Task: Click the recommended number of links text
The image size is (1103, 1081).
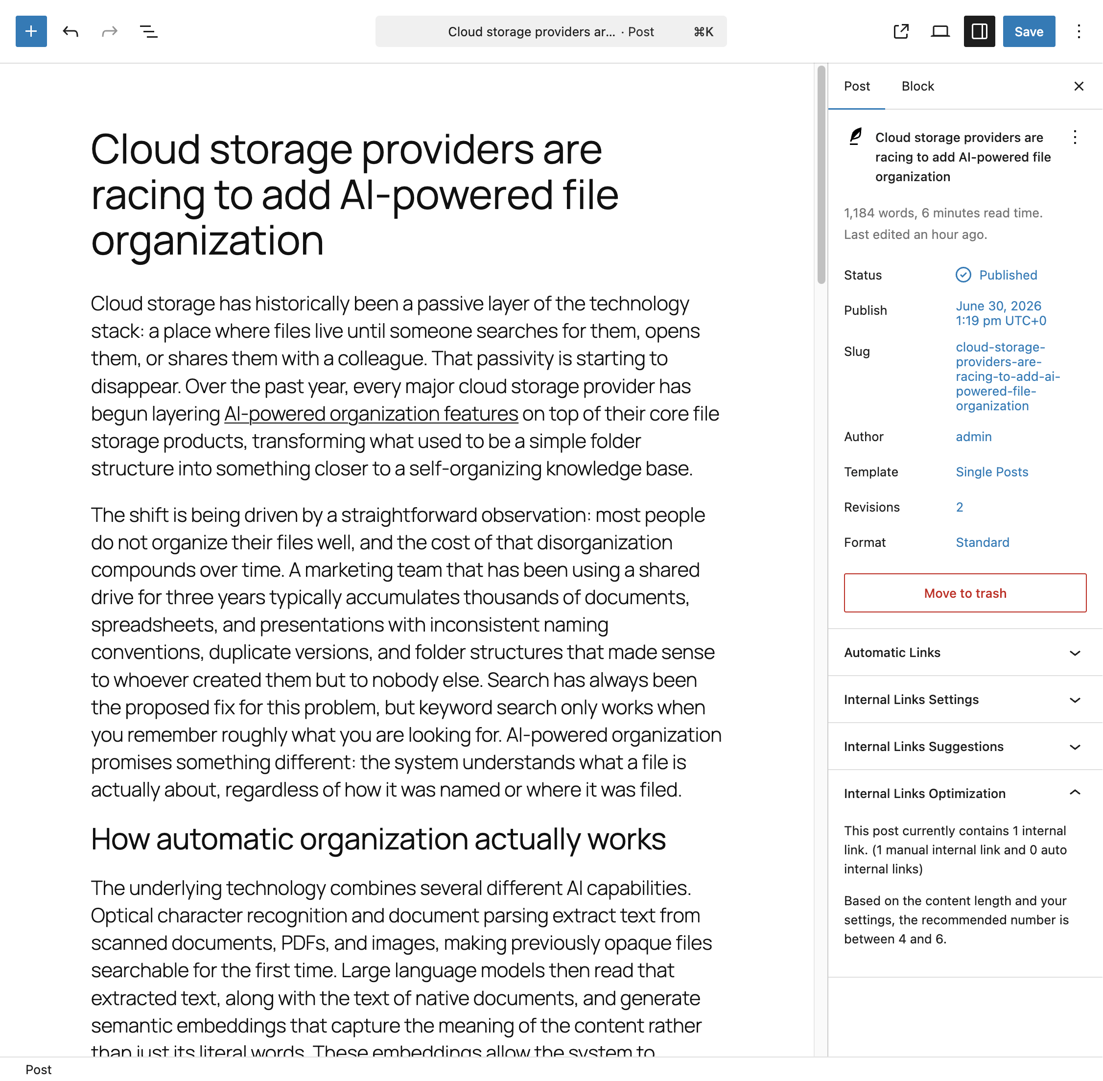Action: click(957, 920)
